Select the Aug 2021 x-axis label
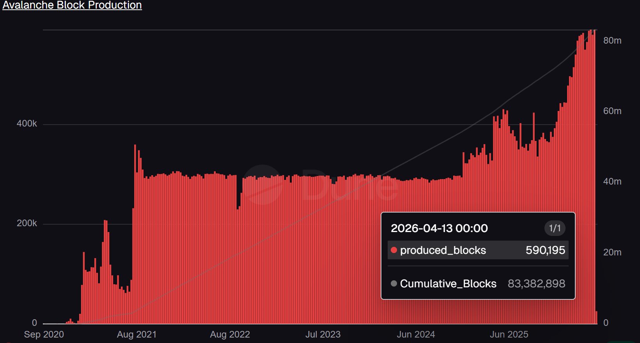Screen dimensions: 640x343 tap(137, 334)
